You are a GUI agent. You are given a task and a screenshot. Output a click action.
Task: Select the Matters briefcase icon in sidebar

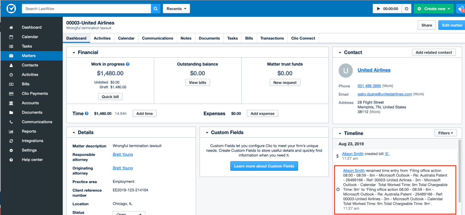[x=11, y=56]
